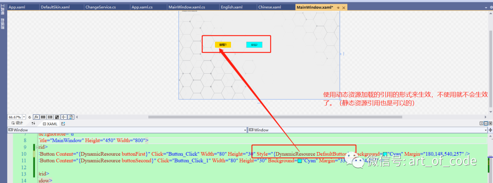Toggle the fx effects button in designer toolbar
The image size is (493, 183).
[36, 117]
